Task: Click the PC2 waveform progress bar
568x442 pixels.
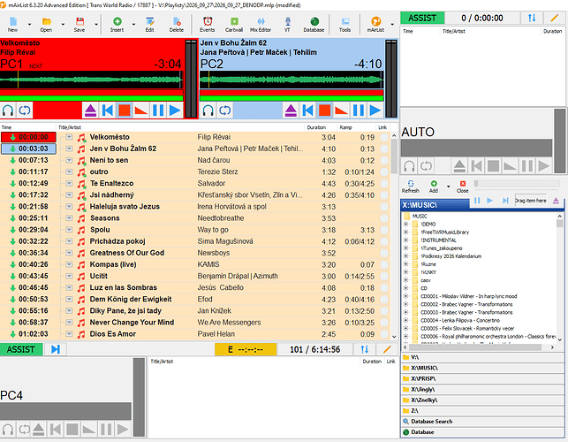Action: tap(292, 80)
